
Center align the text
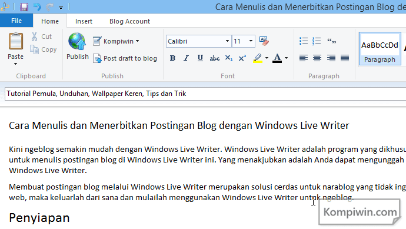tap(317, 58)
